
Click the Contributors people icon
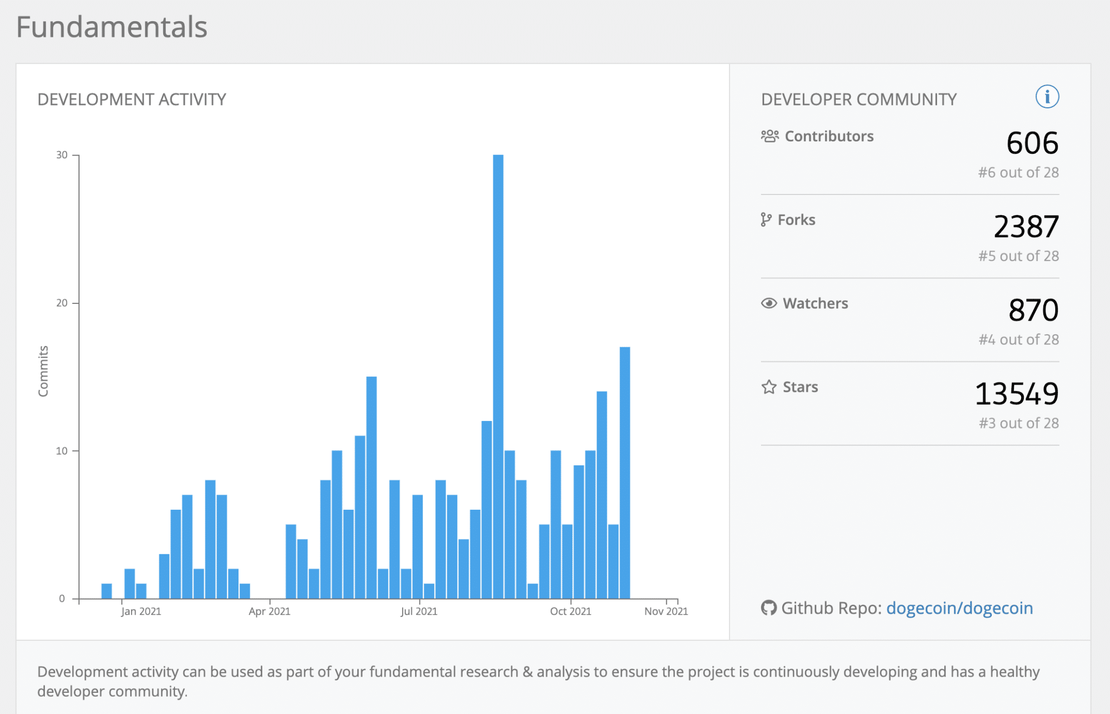[x=770, y=136]
